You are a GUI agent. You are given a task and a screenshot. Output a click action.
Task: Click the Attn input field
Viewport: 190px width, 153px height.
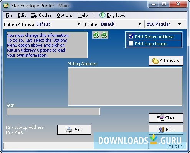click(53, 111)
